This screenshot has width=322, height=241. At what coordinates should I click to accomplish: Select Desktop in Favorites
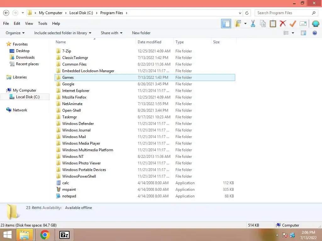[19, 51]
